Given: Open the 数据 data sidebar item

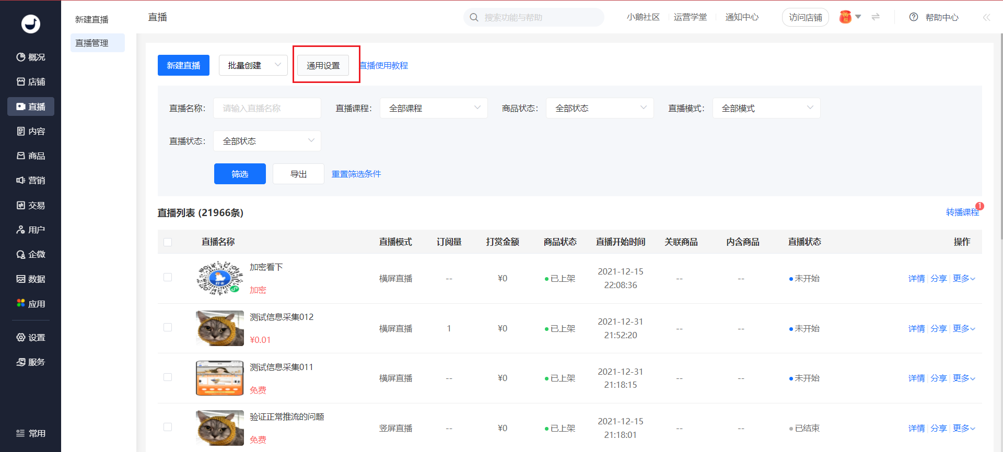Looking at the screenshot, I should pos(31,279).
